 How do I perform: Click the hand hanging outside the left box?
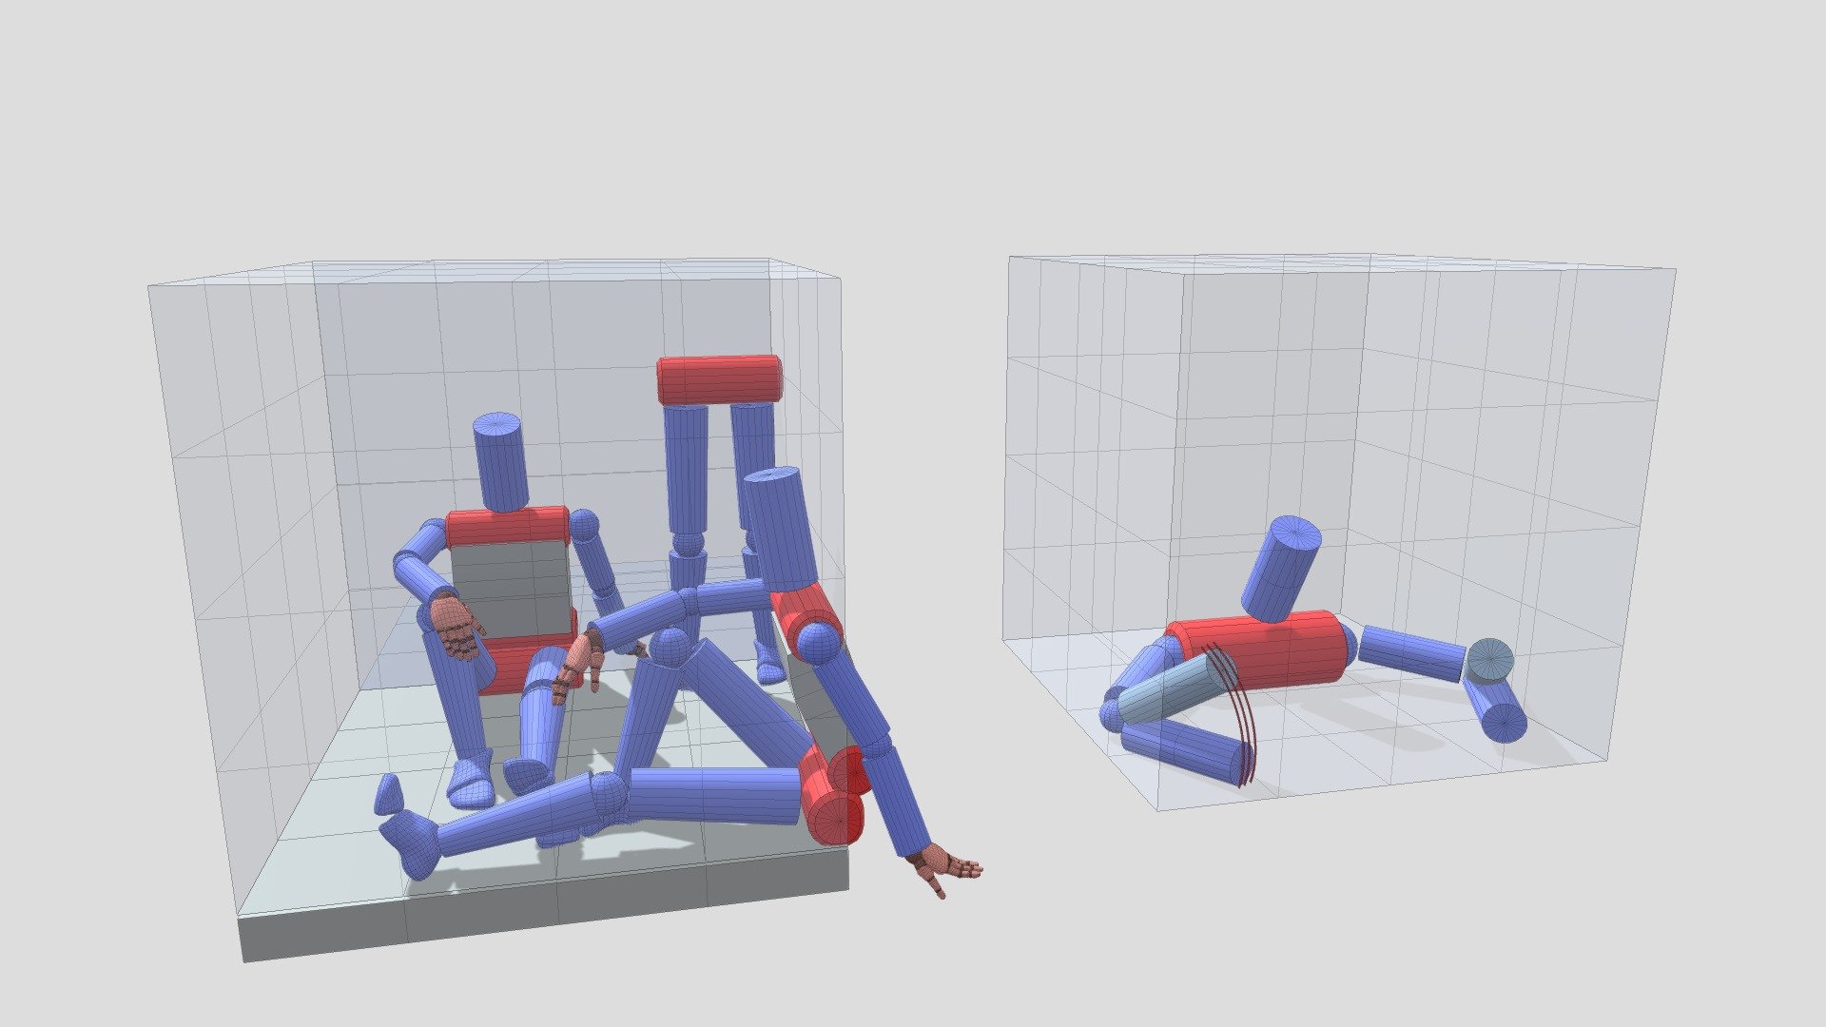pos(943,869)
